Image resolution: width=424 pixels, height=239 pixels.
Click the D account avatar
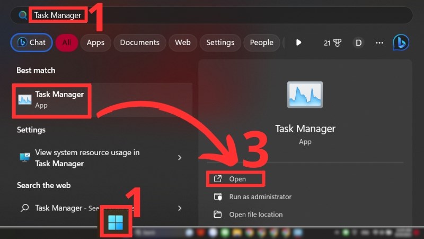pyautogui.click(x=359, y=43)
